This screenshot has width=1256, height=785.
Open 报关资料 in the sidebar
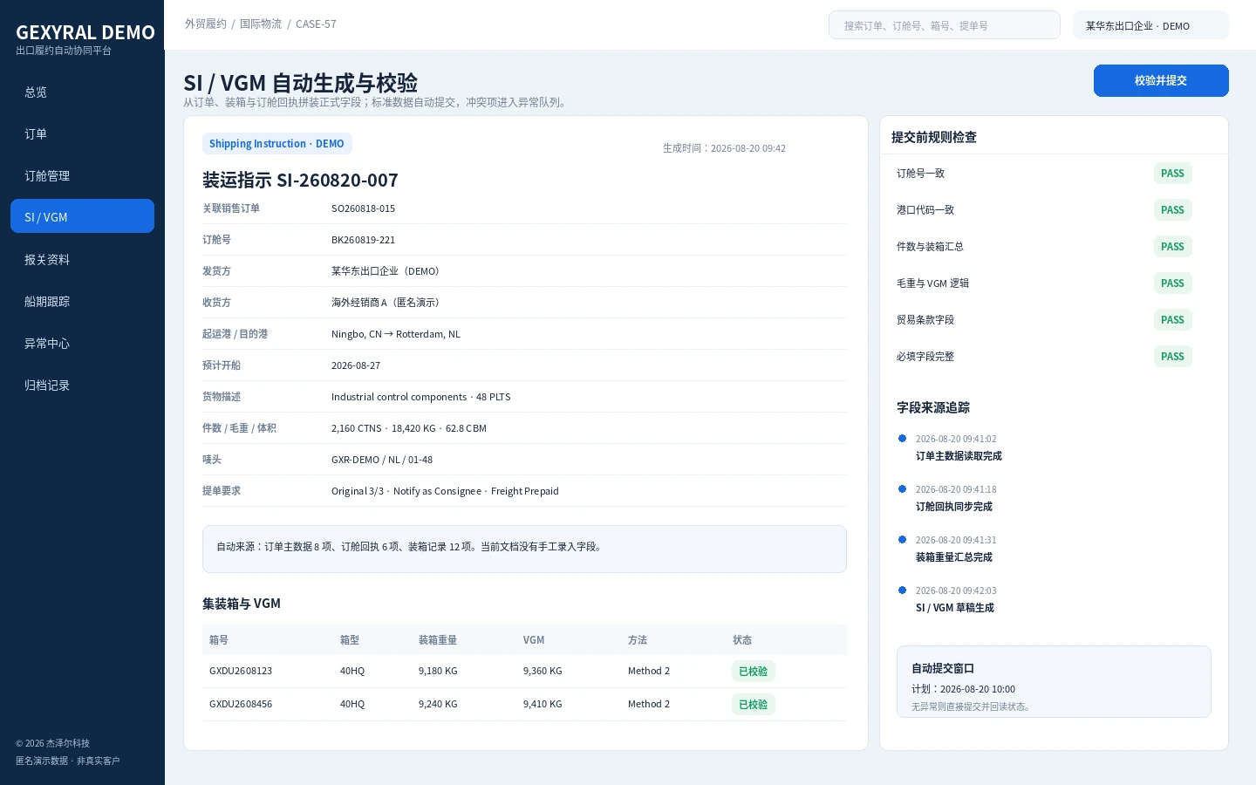[82, 259]
